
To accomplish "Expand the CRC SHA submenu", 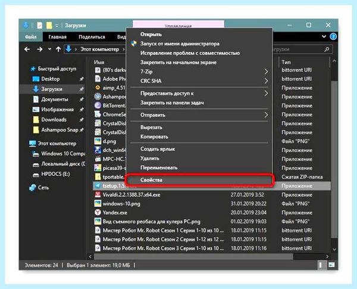I will (200, 81).
